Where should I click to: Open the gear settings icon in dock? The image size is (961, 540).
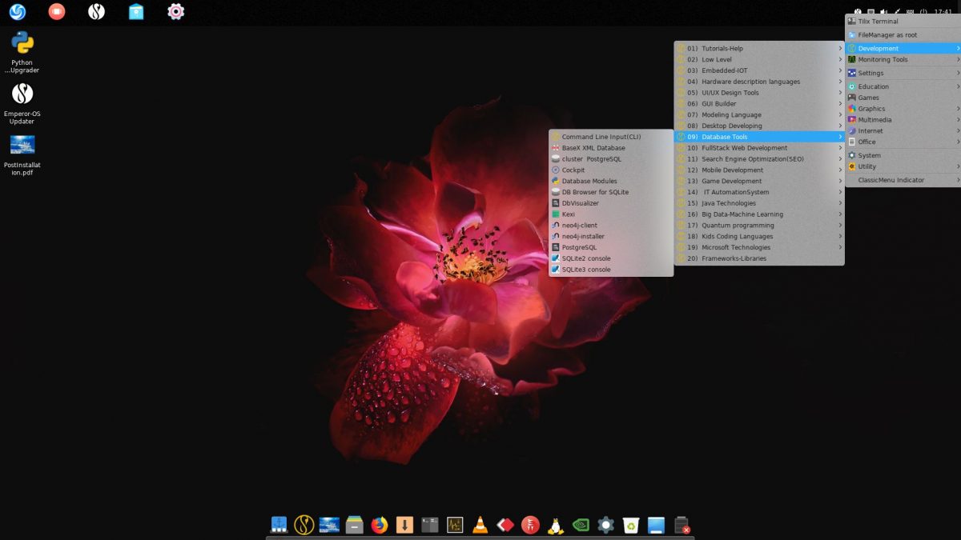point(605,525)
